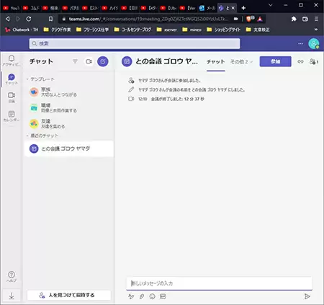Click the meeting avatar in conversation header

point(127,61)
